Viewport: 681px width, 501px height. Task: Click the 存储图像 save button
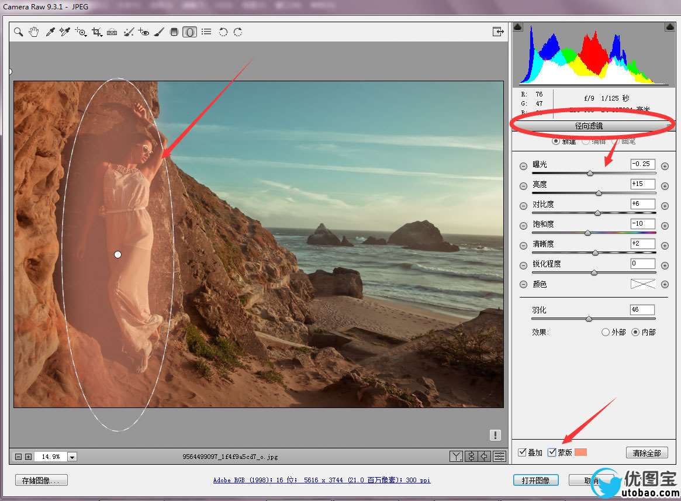(42, 480)
